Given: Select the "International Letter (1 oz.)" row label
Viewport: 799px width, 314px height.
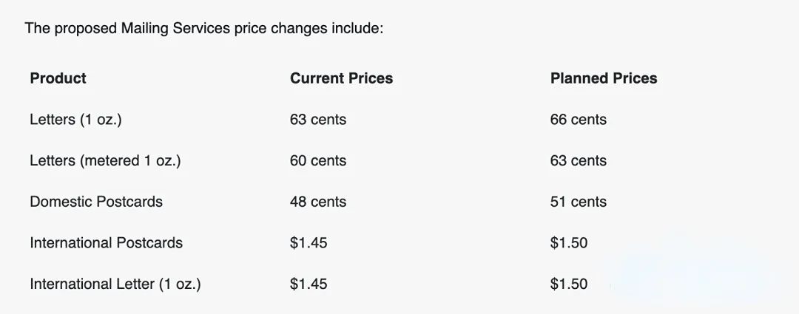Looking at the screenshot, I should click(115, 284).
